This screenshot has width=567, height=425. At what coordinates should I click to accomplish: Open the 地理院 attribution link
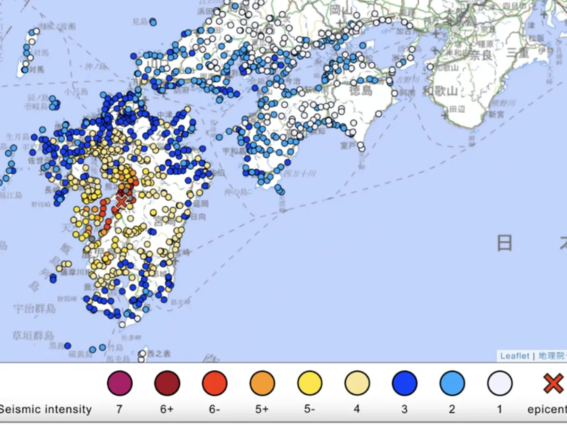[552, 356]
